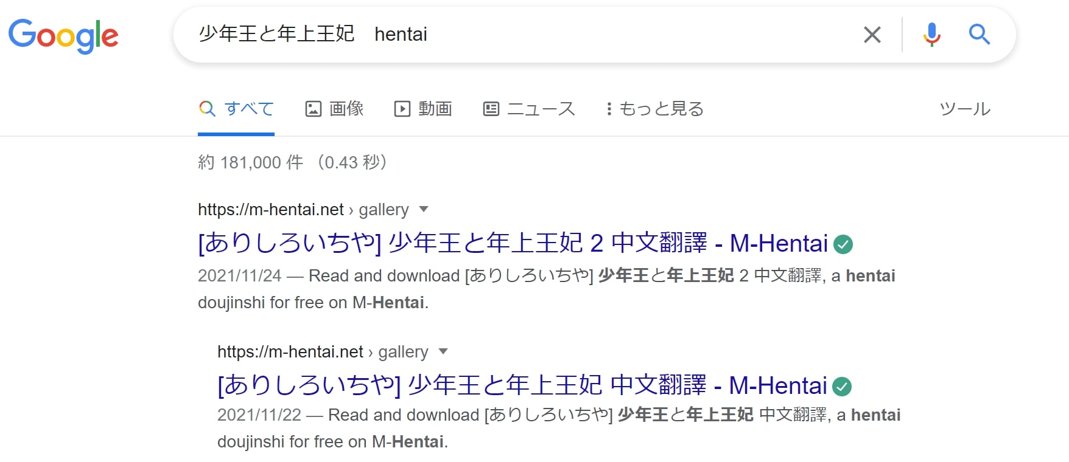
Task: Clear the search query with the X icon
Action: 872,35
